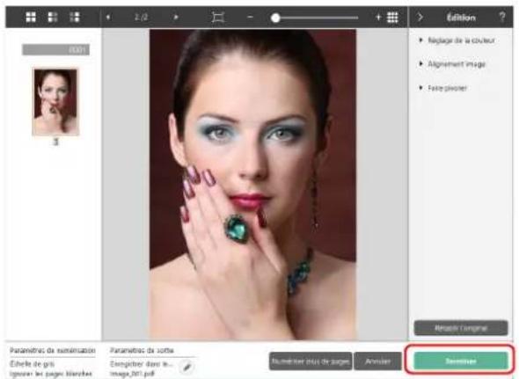Screen dimensions: 519x379
Task: Click the Annuler button
Action: [377, 361]
